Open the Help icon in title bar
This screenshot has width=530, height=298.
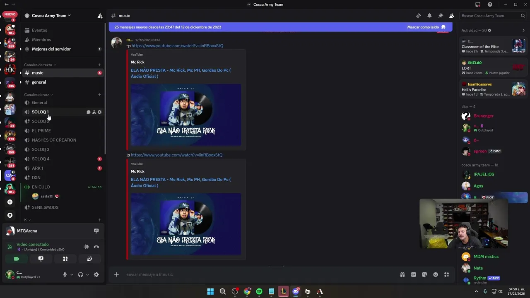pos(490,5)
